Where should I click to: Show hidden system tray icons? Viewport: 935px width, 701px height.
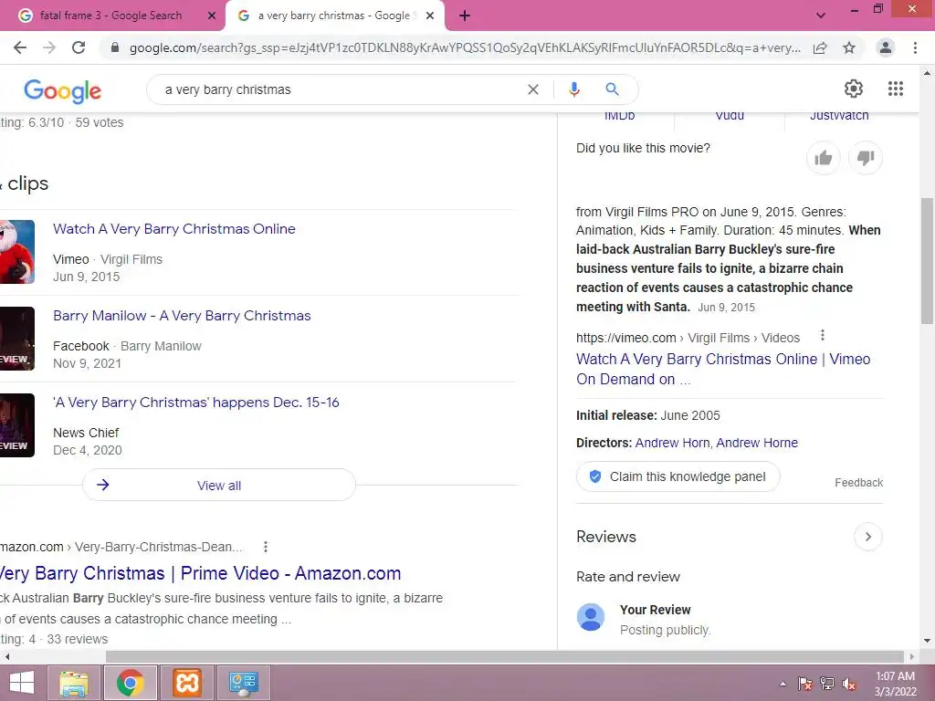point(783,684)
